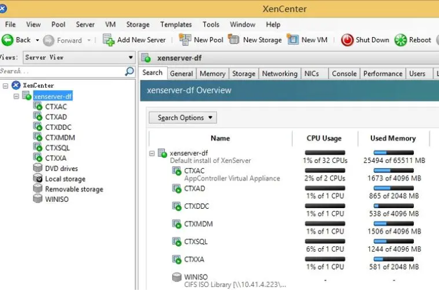439x299 pixels.
Task: Select xenserver-df in the tree
Action: (53, 97)
